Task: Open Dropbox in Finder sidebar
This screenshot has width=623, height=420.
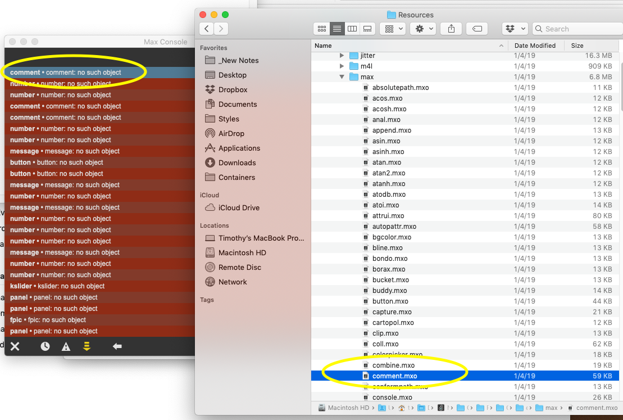Action: click(x=226, y=90)
